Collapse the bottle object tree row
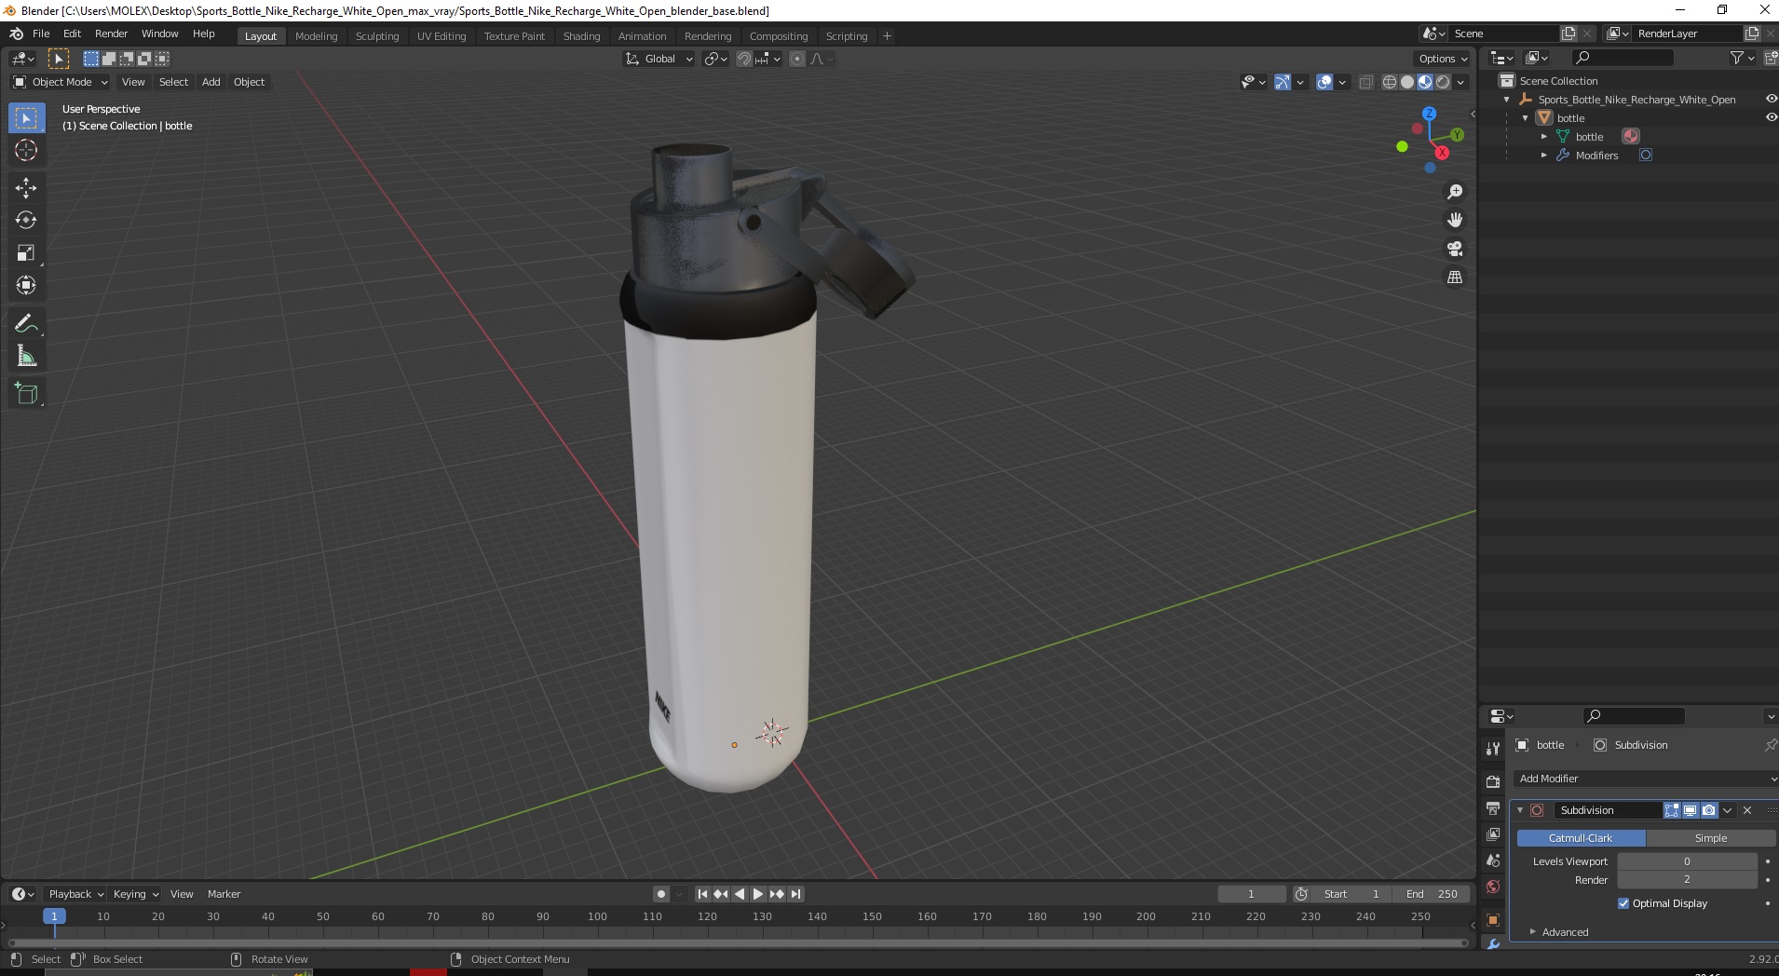 click(x=1526, y=118)
